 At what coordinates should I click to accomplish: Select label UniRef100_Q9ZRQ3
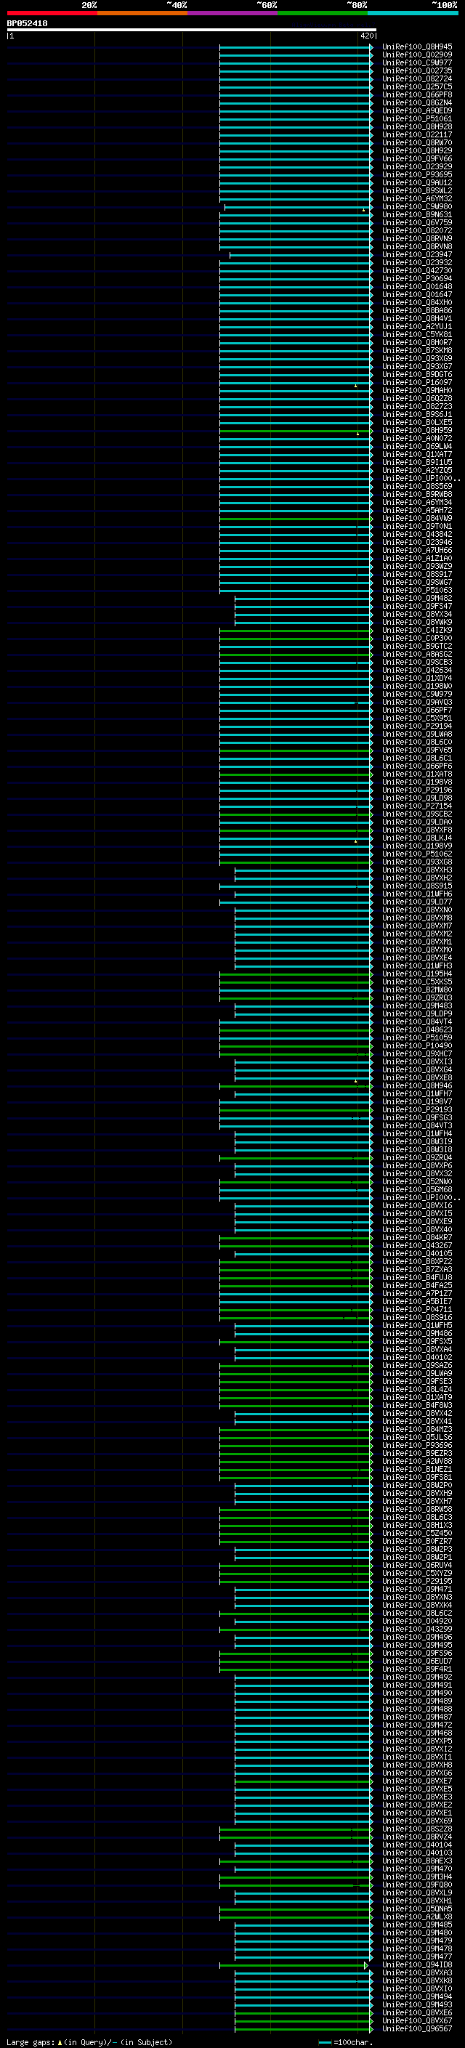[x=417, y=997]
